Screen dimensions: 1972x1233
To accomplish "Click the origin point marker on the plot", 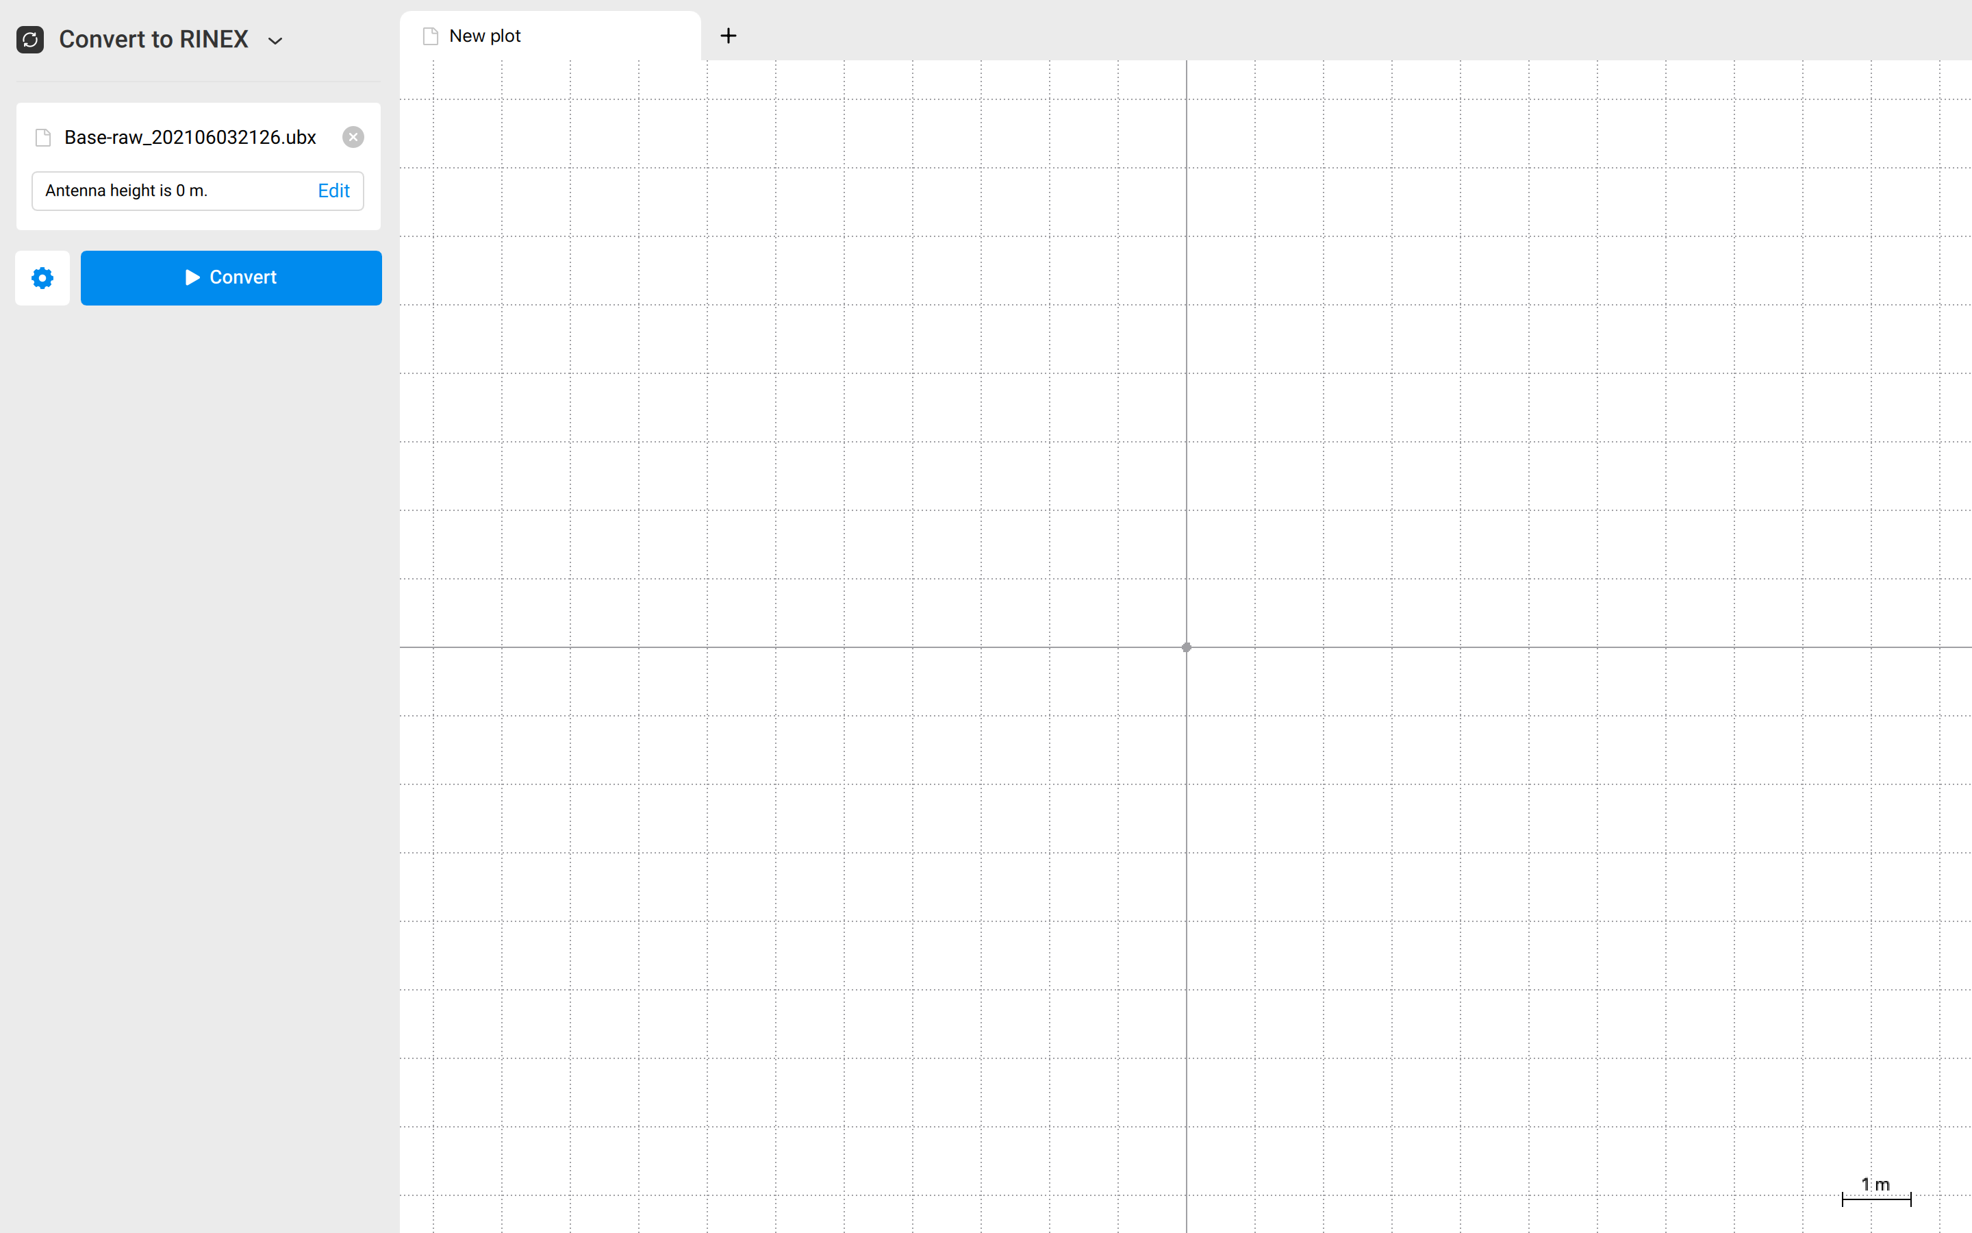I will (x=1187, y=647).
